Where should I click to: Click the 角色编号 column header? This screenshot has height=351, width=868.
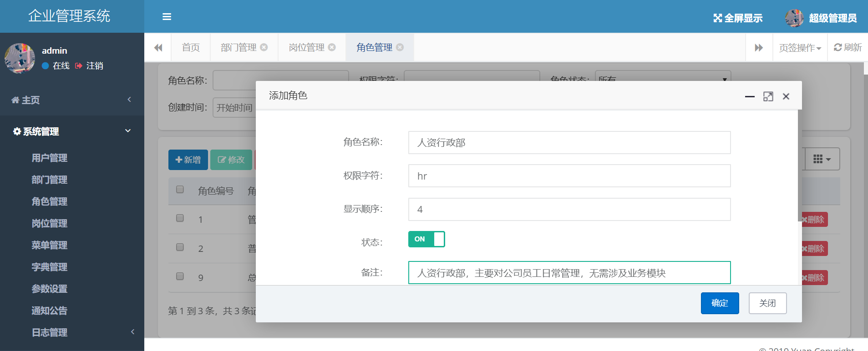[x=216, y=191]
